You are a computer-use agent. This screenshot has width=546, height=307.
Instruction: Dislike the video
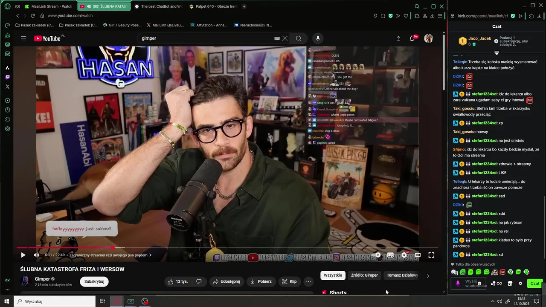pyautogui.click(x=199, y=281)
